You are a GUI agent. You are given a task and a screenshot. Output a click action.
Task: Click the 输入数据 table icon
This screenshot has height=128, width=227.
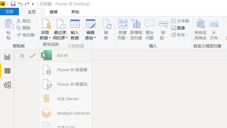(x=75, y=24)
